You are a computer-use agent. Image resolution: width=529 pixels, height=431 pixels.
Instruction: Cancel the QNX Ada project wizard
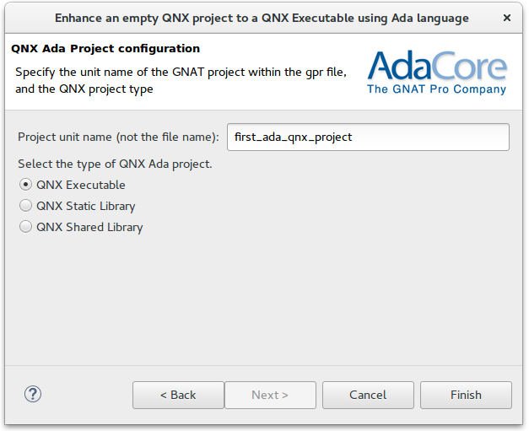368,395
